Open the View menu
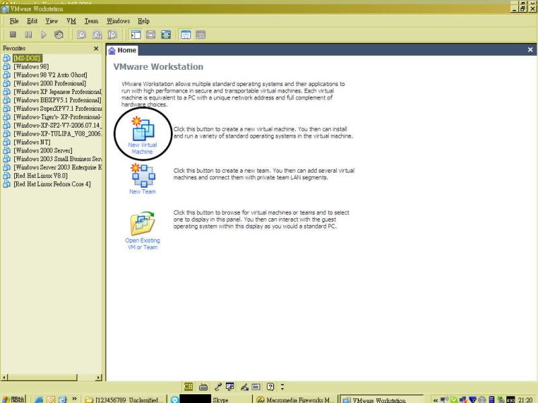This screenshot has height=403, width=538. 52,21
